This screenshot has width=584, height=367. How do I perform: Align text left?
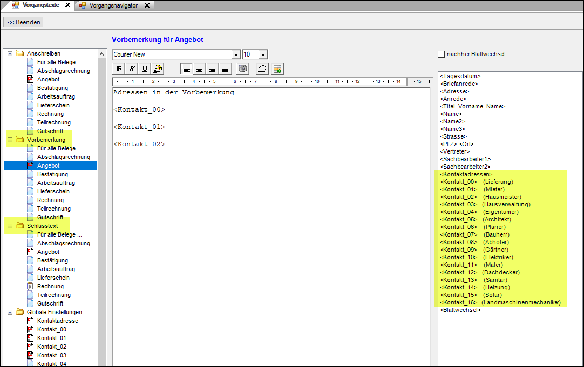(x=187, y=68)
